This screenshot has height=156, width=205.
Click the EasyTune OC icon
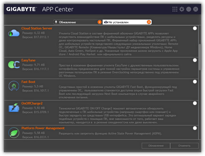pyautogui.click(x=14, y=65)
